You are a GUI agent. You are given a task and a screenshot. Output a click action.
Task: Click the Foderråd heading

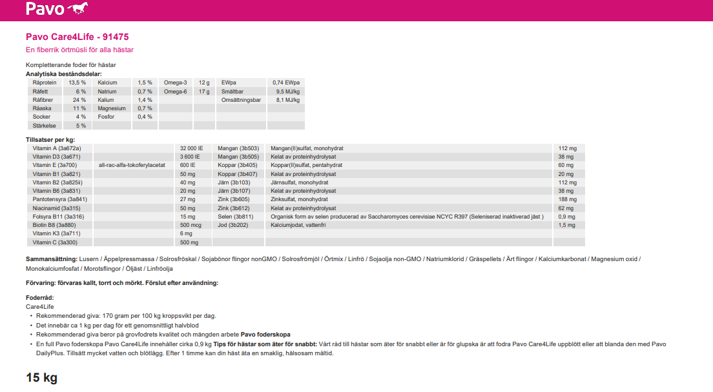click(x=39, y=298)
